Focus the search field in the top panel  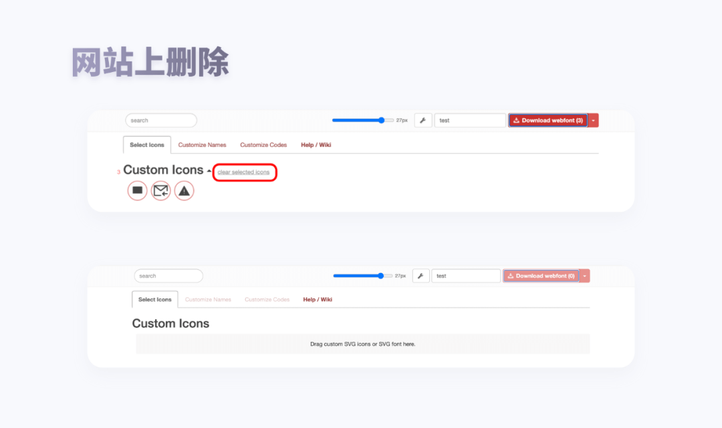(x=161, y=120)
